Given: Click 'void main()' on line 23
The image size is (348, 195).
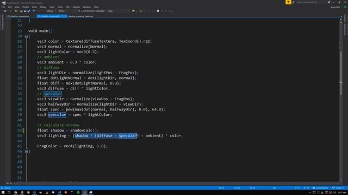Looking at the screenshot, I should click(40, 31).
